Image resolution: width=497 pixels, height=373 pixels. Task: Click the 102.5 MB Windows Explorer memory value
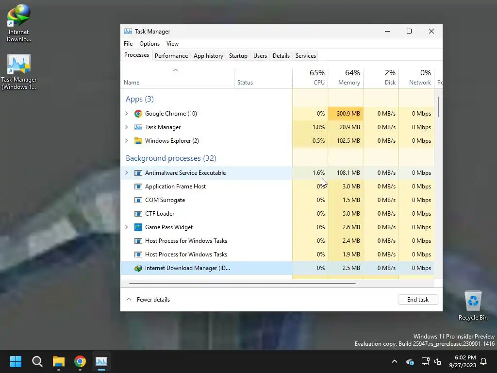click(348, 141)
